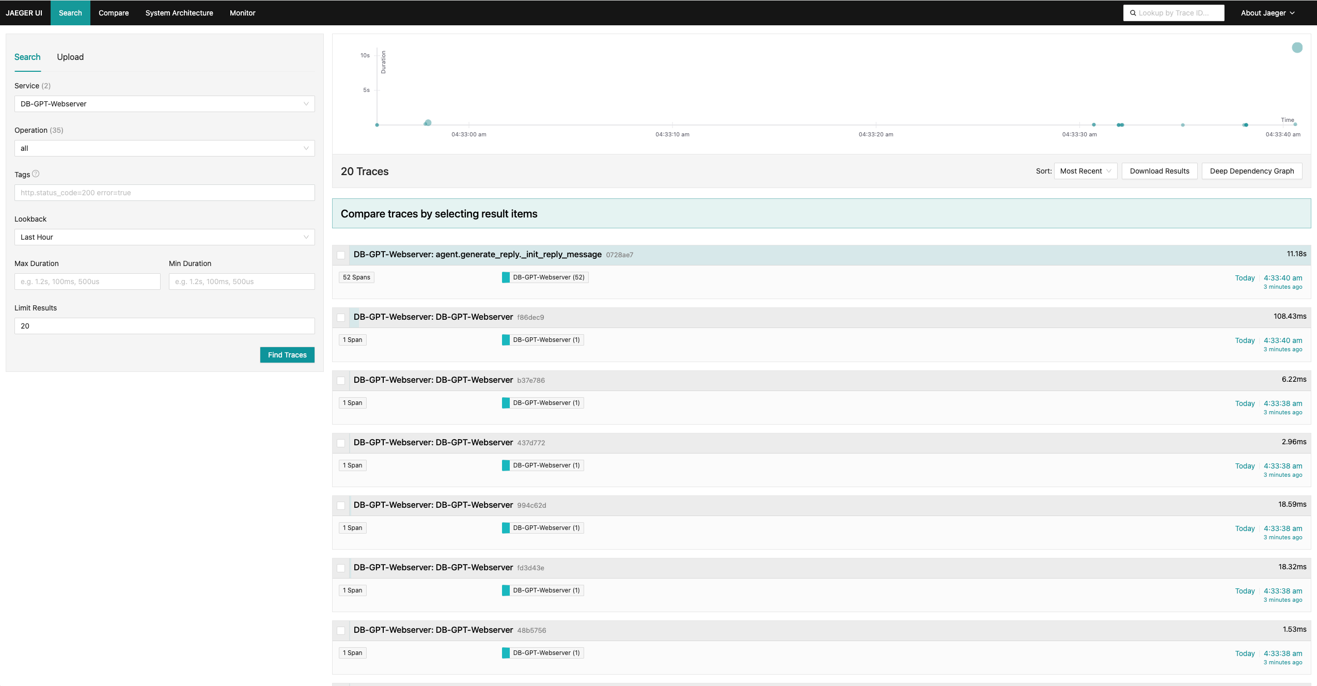Select checkbox for trace f86dec9
1317x686 pixels.
click(x=341, y=317)
